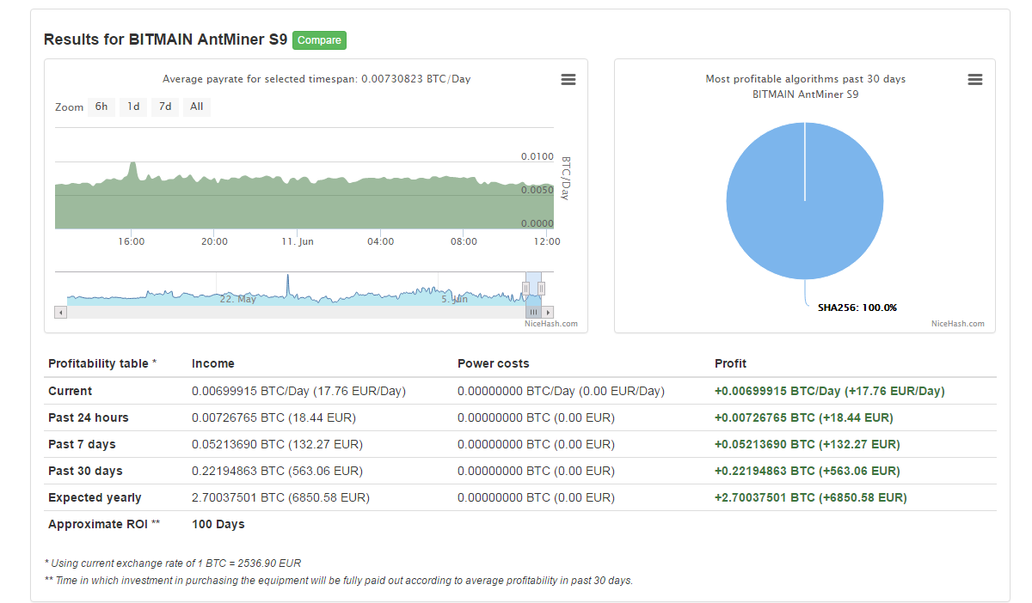Set chart zoom to 7d

(x=165, y=107)
